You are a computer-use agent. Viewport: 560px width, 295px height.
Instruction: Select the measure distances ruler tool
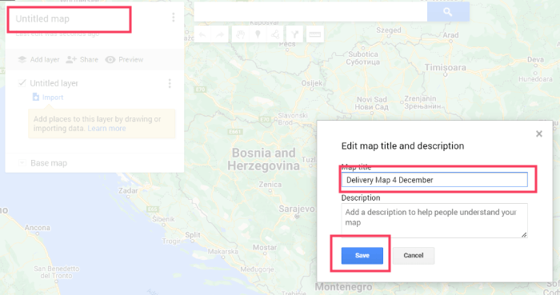coord(314,34)
